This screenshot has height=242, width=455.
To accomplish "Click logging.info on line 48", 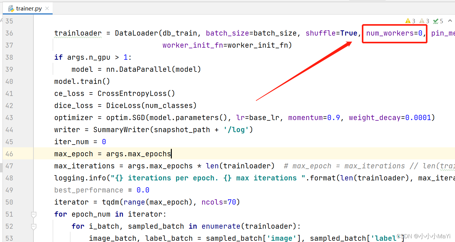I will click(82, 178).
